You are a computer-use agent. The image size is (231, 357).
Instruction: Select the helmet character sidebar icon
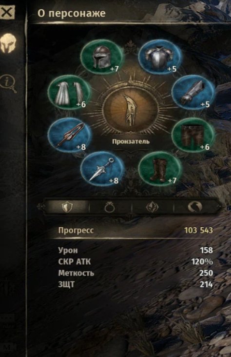point(8,43)
